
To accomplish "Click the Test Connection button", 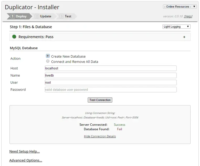I will click(100, 100).
